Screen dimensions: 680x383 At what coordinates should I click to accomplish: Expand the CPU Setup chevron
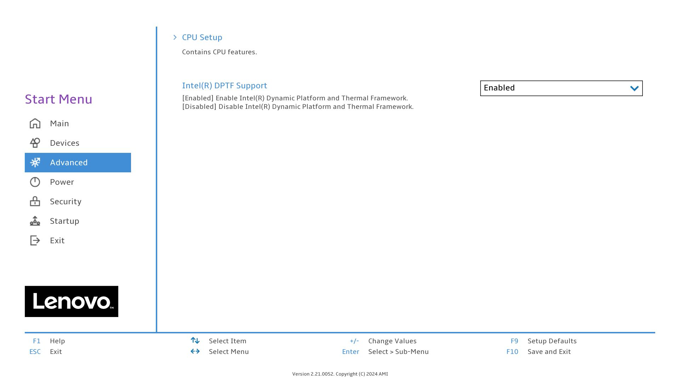[175, 37]
